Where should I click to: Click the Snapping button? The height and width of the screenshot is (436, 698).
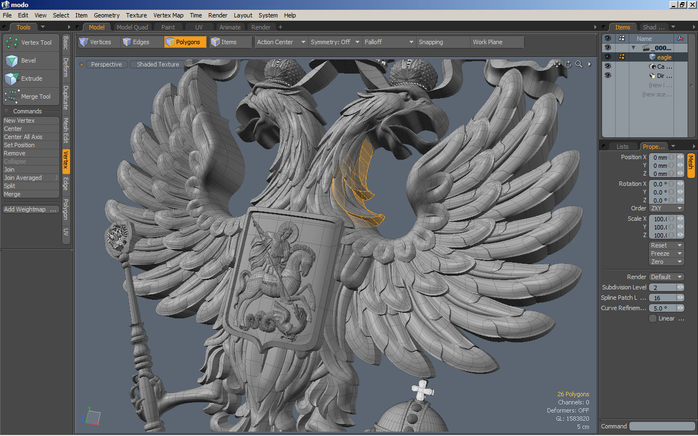(x=443, y=42)
